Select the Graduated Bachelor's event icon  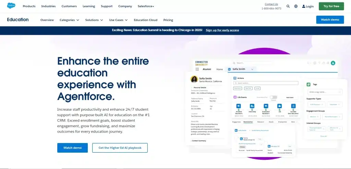tap(266, 106)
